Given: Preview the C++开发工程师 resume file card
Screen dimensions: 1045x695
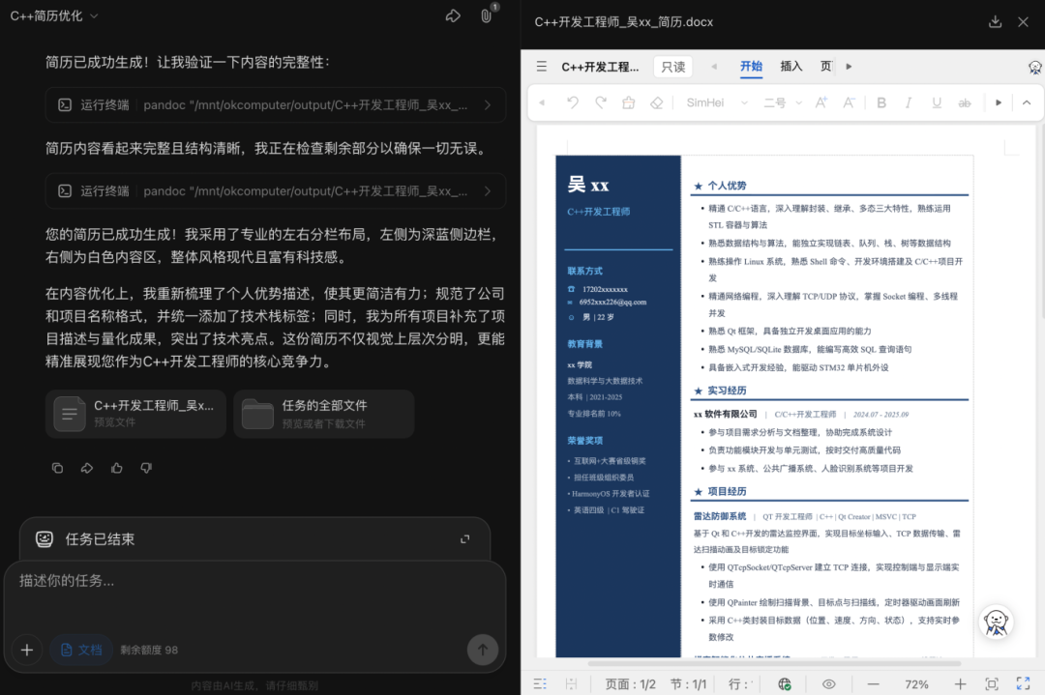Looking at the screenshot, I should (x=136, y=414).
